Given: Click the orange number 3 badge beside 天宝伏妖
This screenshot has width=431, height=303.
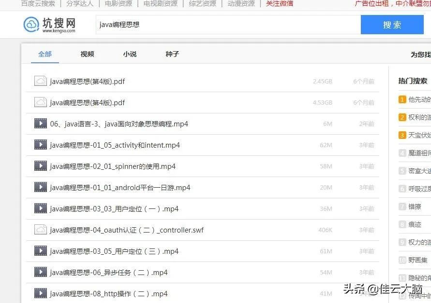Looking at the screenshot, I should (x=401, y=135).
